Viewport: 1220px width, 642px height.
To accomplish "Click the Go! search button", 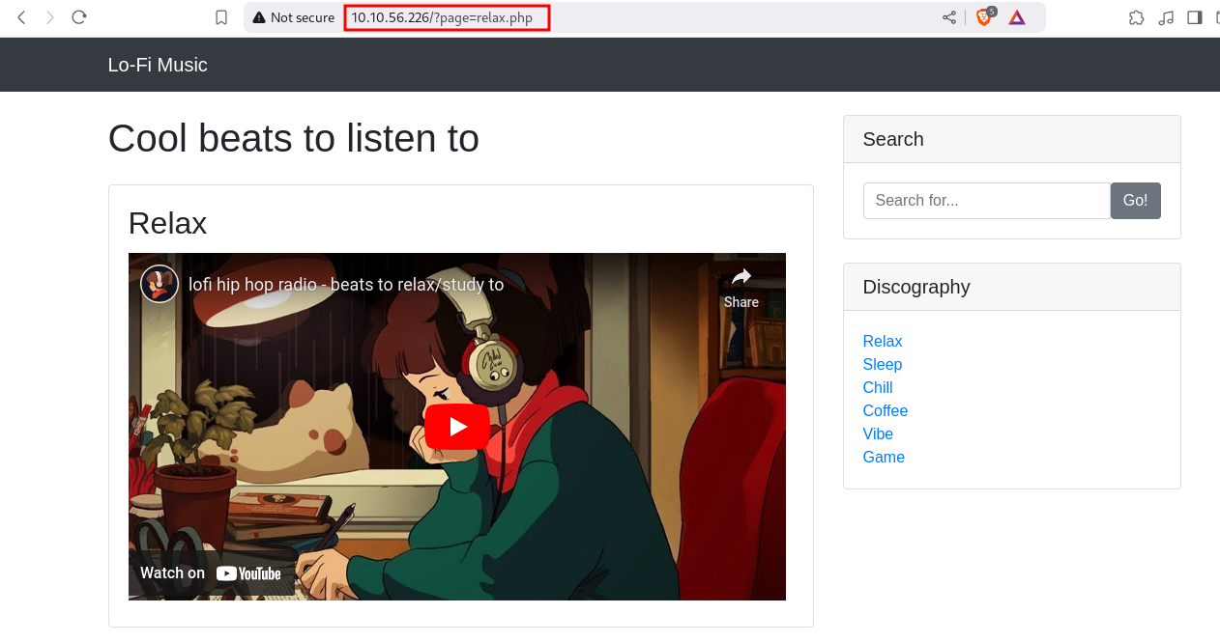I will tap(1136, 201).
